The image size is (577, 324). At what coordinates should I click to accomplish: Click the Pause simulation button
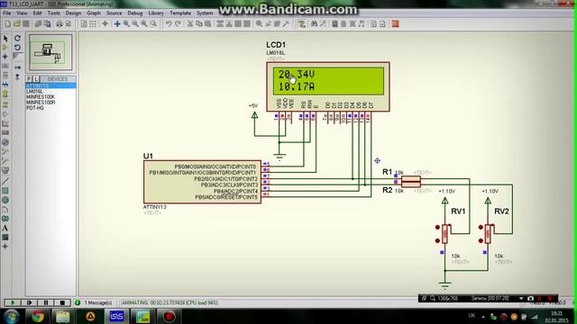point(46,302)
